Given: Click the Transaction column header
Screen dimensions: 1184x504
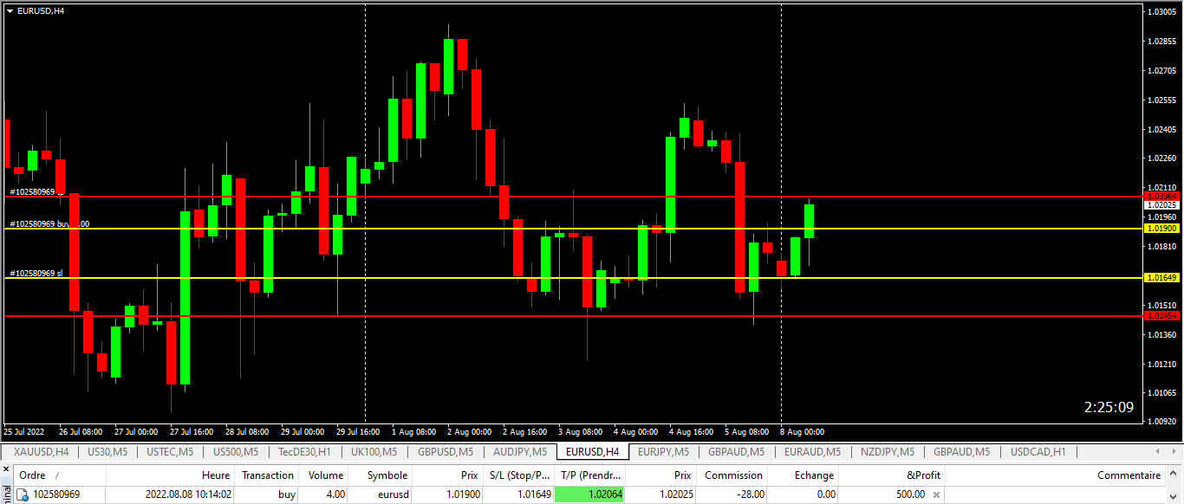Looking at the screenshot, I should click(267, 475).
